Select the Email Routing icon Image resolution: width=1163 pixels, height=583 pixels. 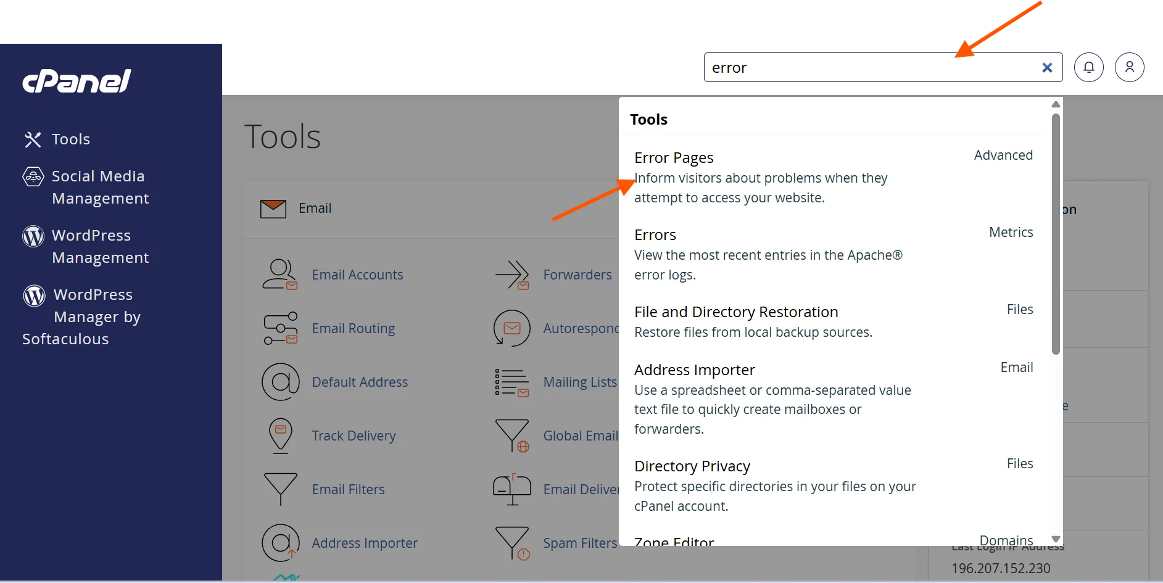(x=281, y=328)
